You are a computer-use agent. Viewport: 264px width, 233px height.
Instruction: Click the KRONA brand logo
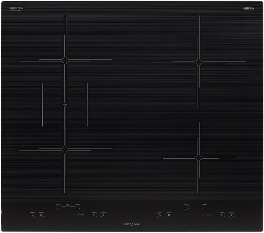[x=132, y=224]
